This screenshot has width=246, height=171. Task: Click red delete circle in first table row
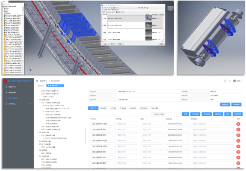coord(238,124)
